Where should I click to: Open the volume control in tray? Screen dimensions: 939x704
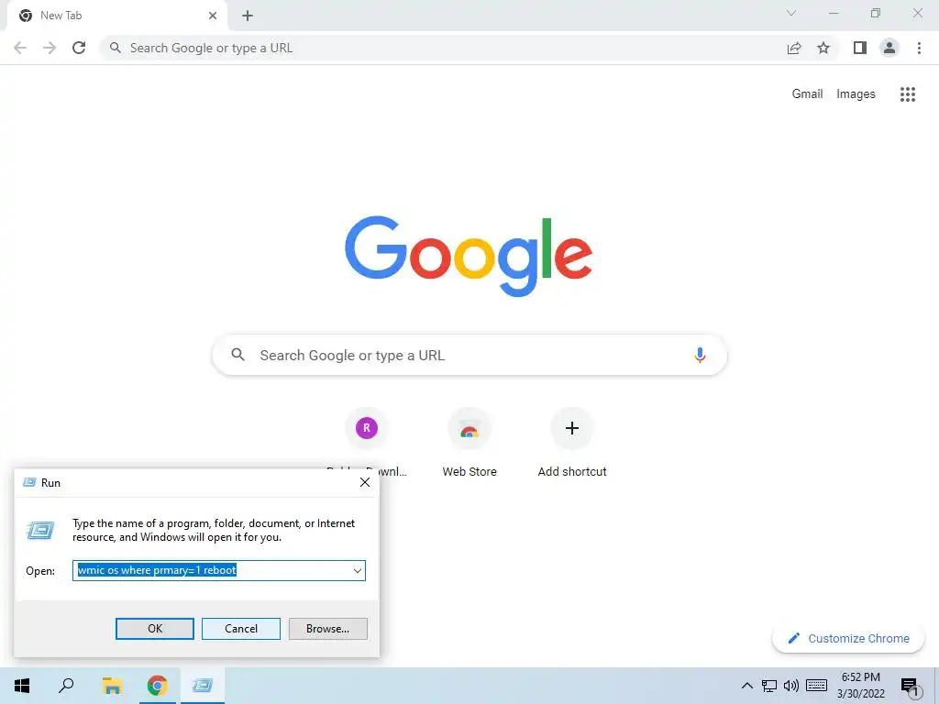(x=791, y=686)
